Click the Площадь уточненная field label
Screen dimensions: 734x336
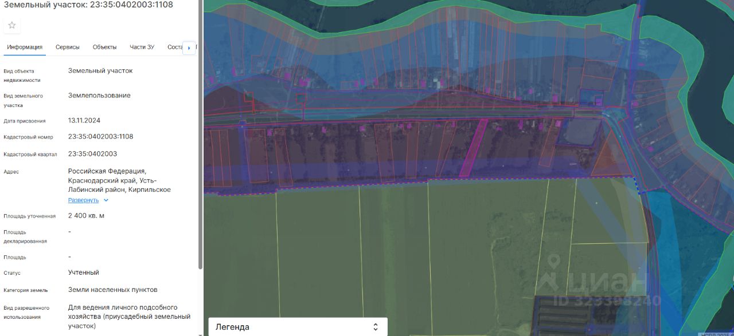point(30,216)
